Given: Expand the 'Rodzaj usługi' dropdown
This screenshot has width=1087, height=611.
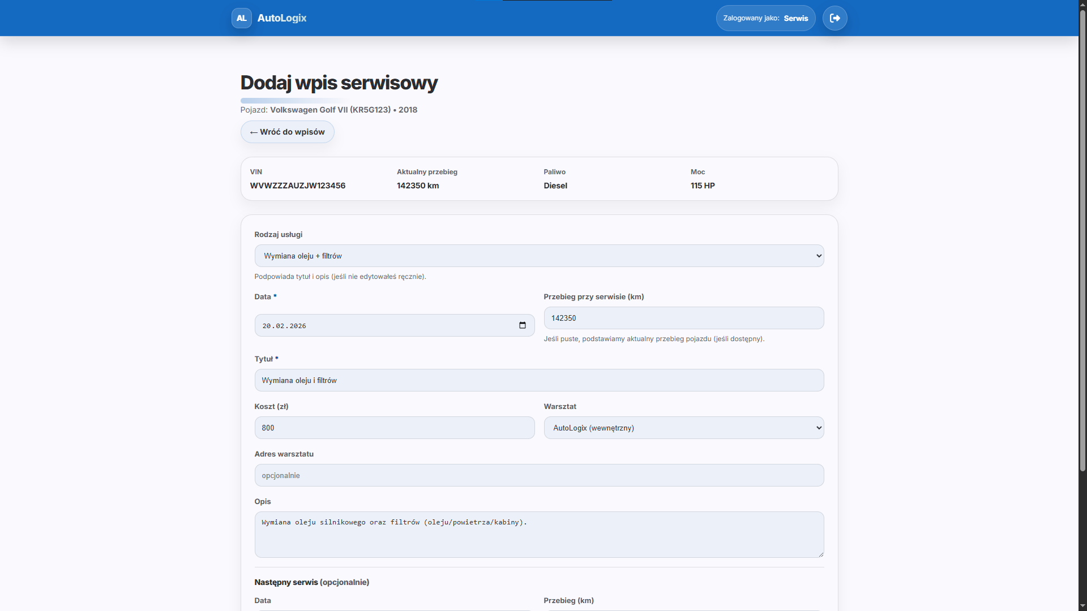Looking at the screenshot, I should click(x=539, y=256).
